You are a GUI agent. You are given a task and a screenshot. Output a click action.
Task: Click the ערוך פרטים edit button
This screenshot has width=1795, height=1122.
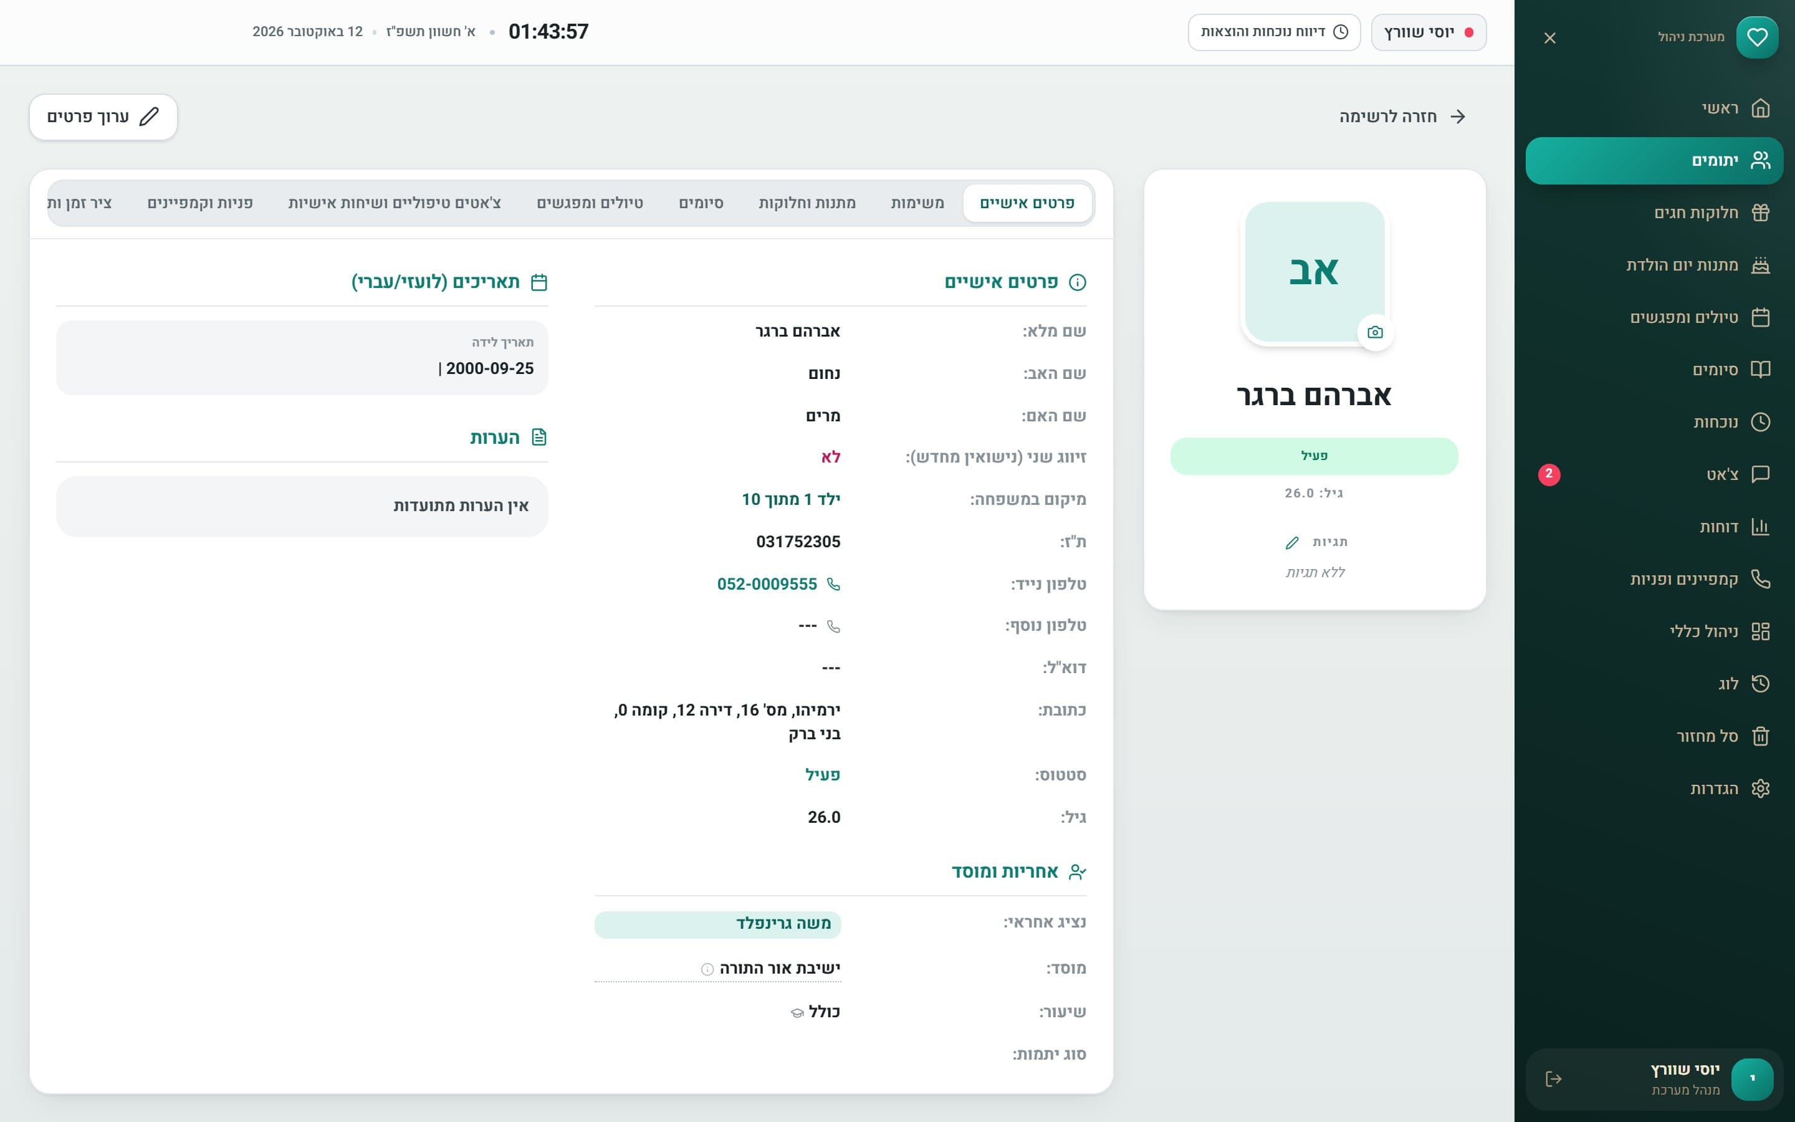tap(103, 117)
